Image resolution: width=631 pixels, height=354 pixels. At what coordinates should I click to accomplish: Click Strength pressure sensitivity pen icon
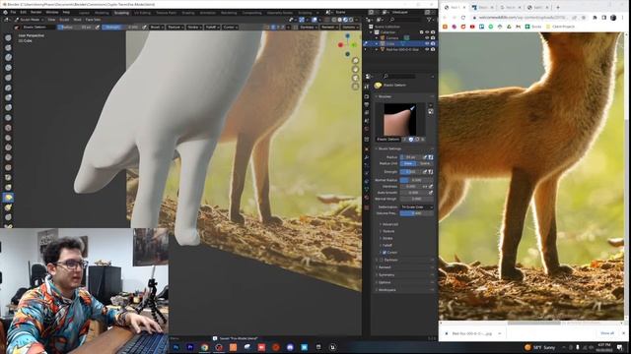(x=425, y=172)
